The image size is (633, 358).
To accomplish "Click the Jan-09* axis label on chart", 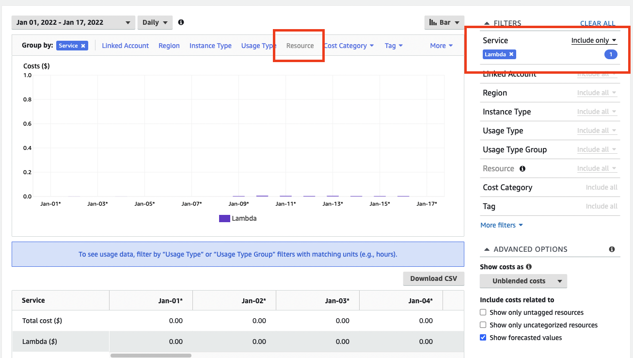I will point(238,204).
